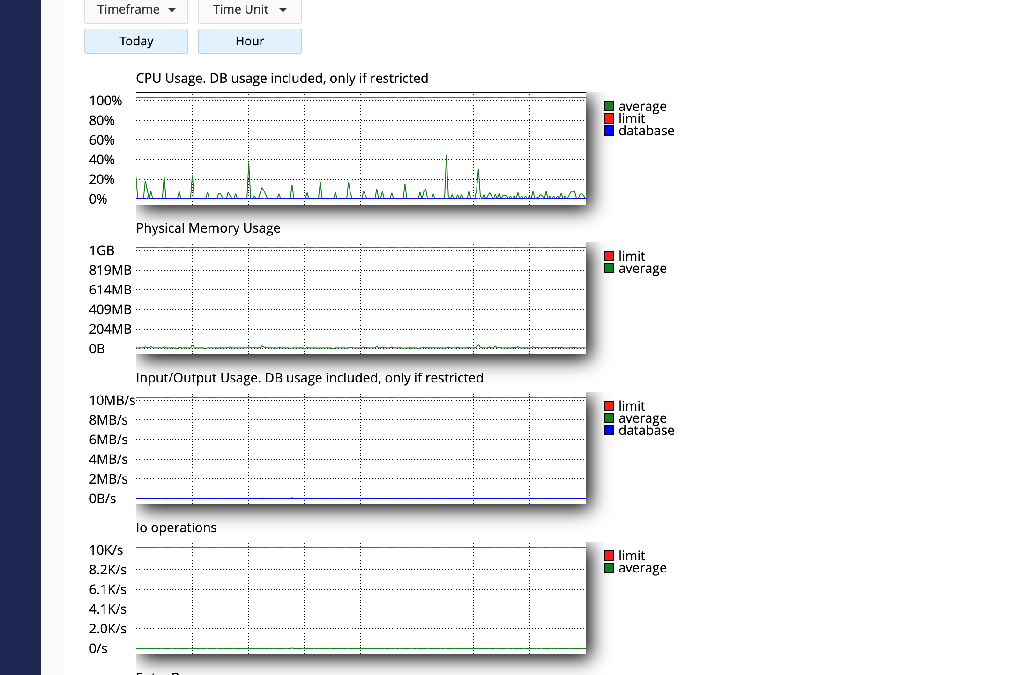Click the 'database' label in CPU Usage legend

[x=646, y=131]
